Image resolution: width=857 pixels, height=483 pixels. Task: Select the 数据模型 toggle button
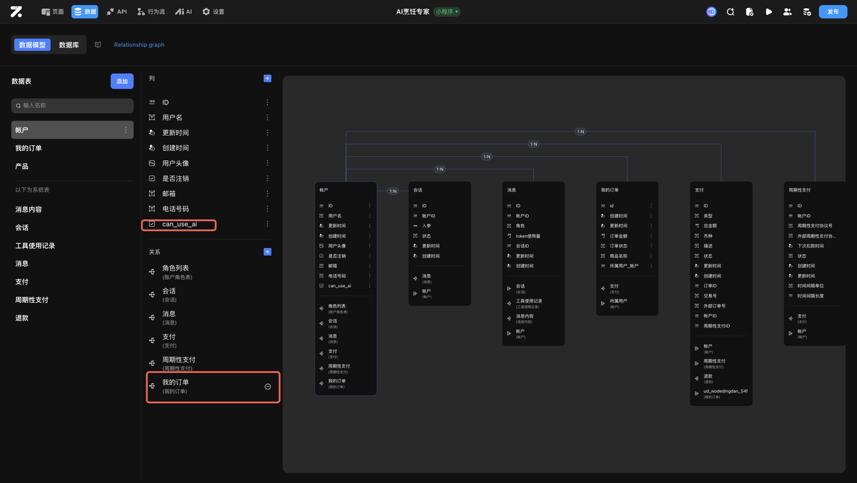[x=32, y=45]
